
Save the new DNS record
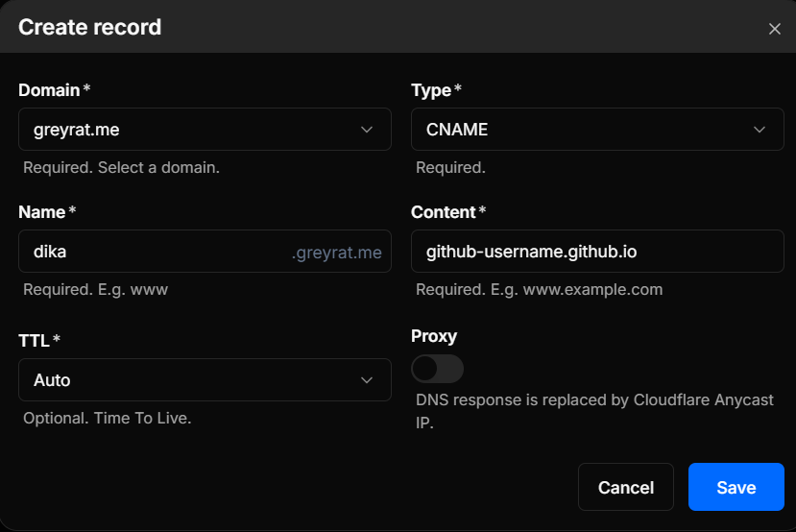click(736, 488)
